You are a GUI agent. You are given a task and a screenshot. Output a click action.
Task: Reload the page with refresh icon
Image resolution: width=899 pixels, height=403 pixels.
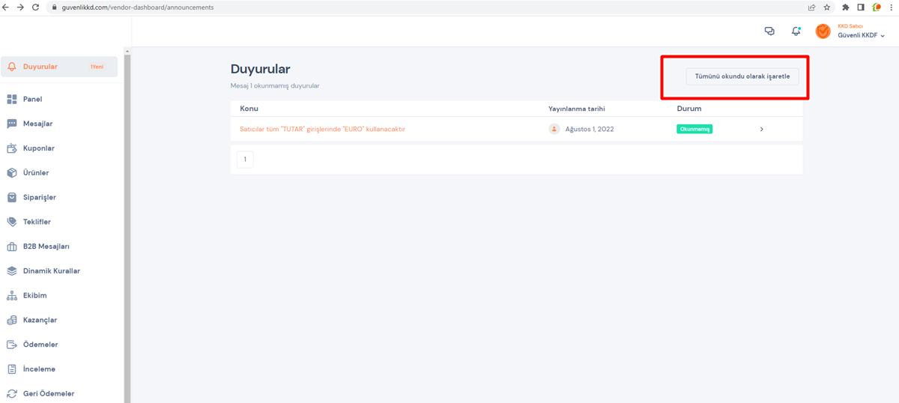(35, 7)
